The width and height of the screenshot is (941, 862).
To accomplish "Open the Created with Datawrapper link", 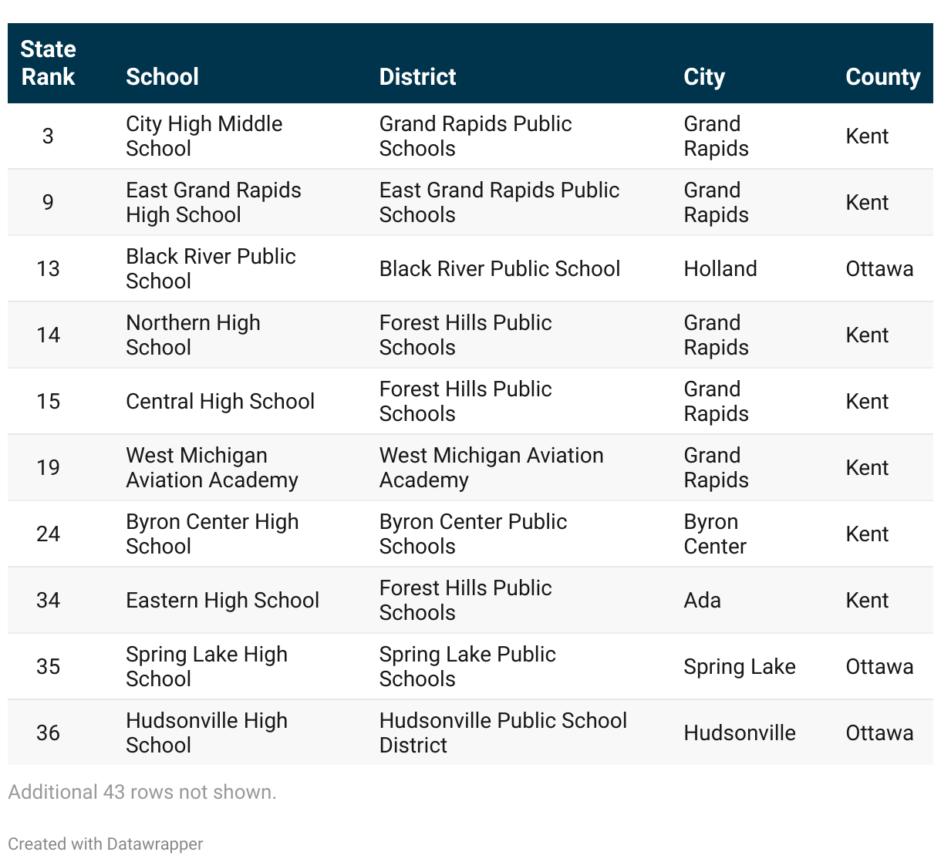I will tap(106, 843).
